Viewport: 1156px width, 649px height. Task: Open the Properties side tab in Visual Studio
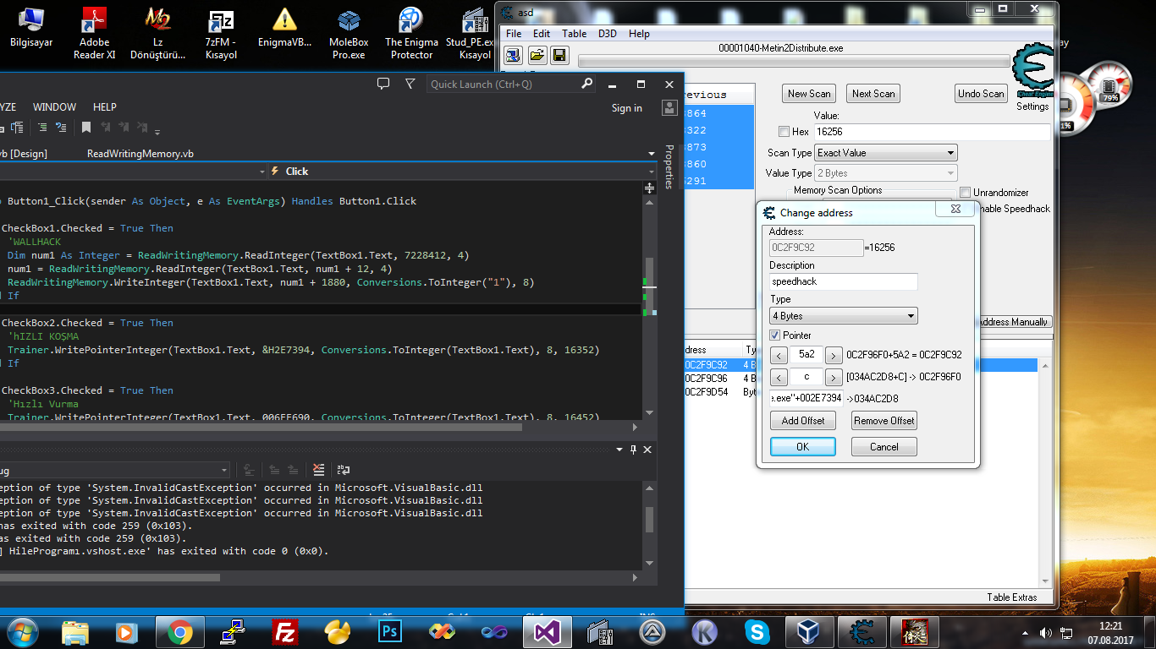[669, 167]
